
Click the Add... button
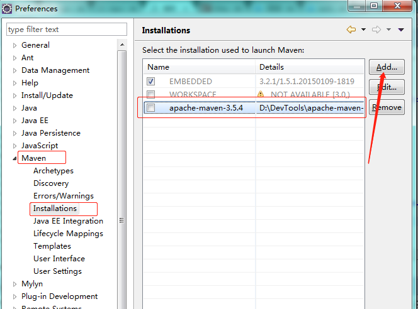pyautogui.click(x=387, y=67)
